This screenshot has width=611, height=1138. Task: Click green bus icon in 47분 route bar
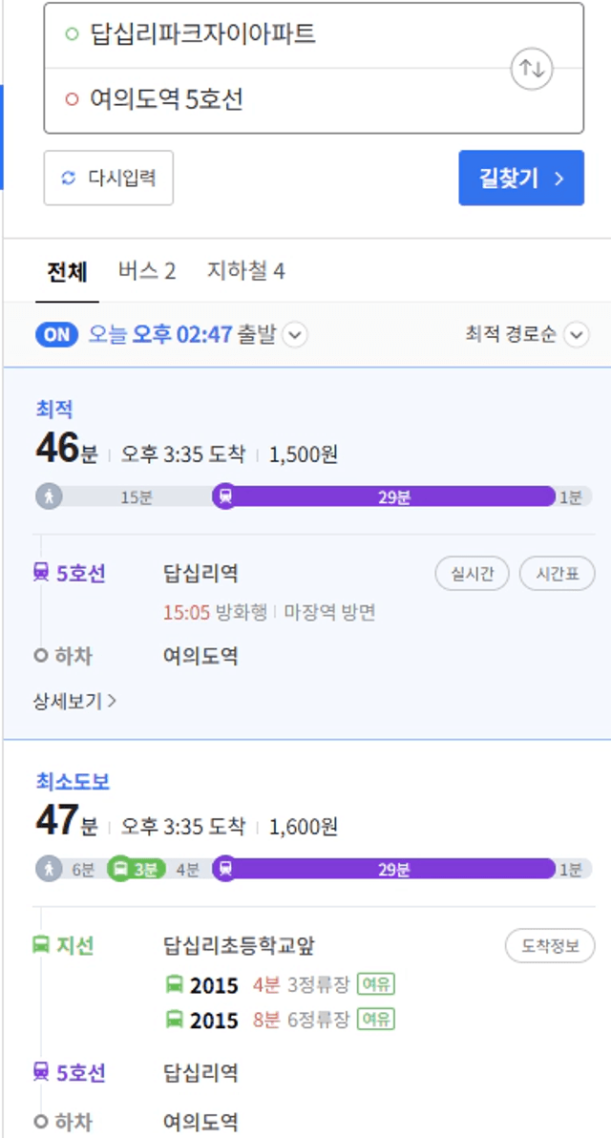click(x=121, y=869)
